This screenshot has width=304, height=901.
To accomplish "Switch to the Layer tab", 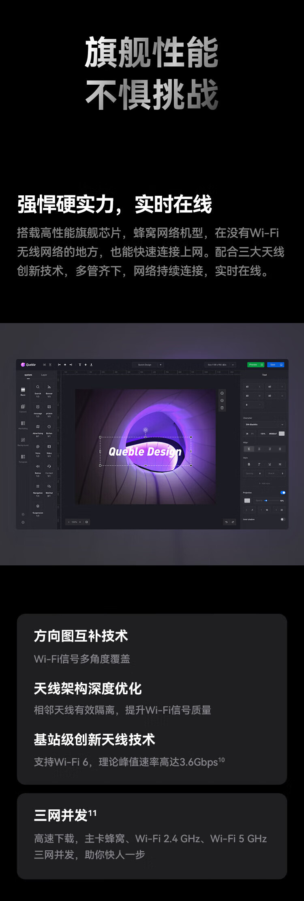I will click(44, 375).
